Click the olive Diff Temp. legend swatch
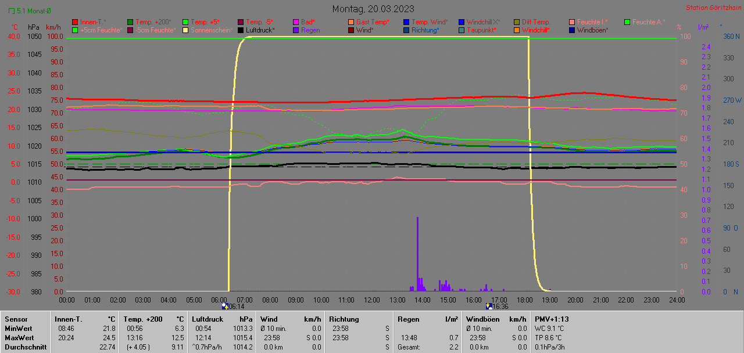744x353 pixels. coord(517,22)
